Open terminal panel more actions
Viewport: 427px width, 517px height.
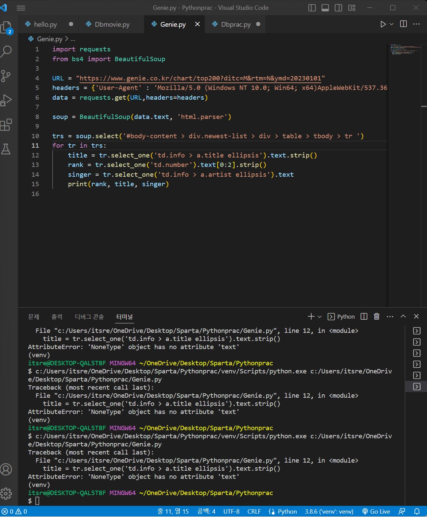390,316
